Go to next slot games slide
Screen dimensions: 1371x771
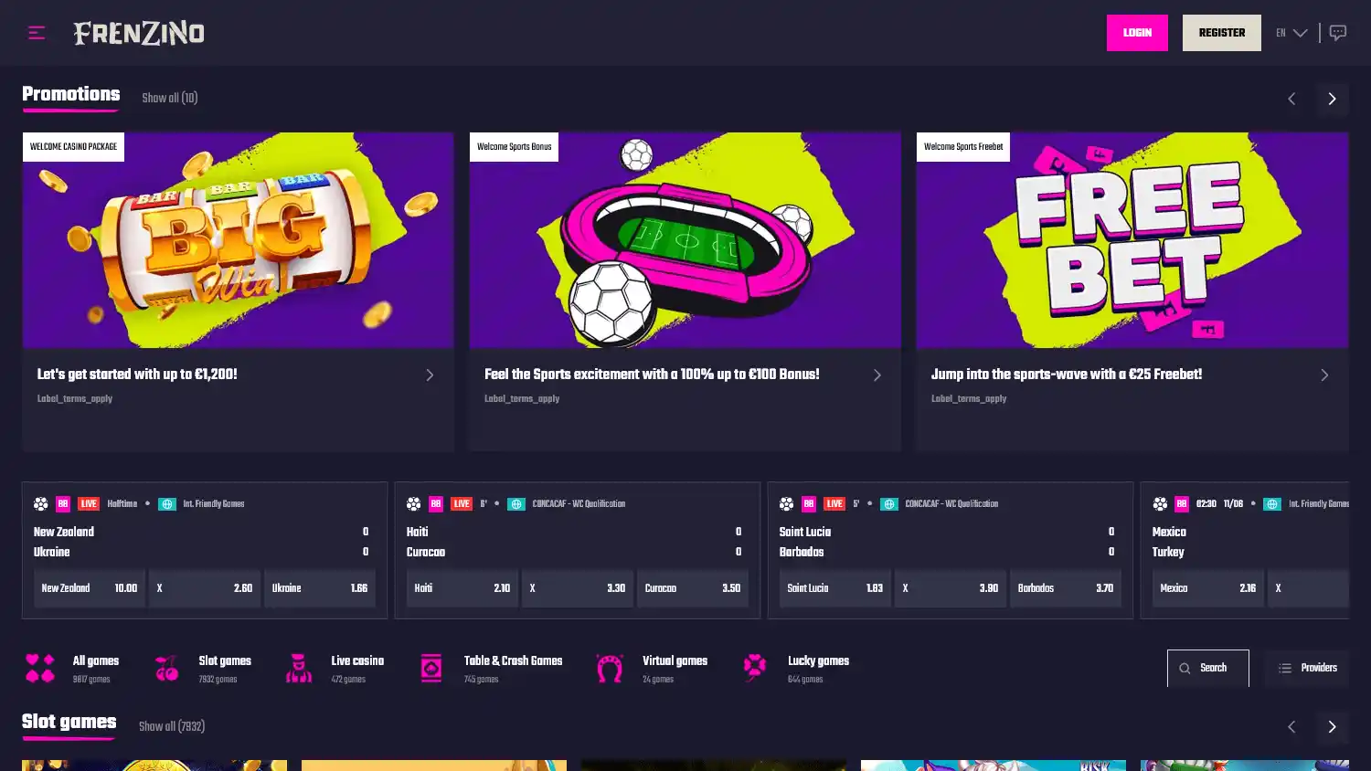[x=1332, y=727]
